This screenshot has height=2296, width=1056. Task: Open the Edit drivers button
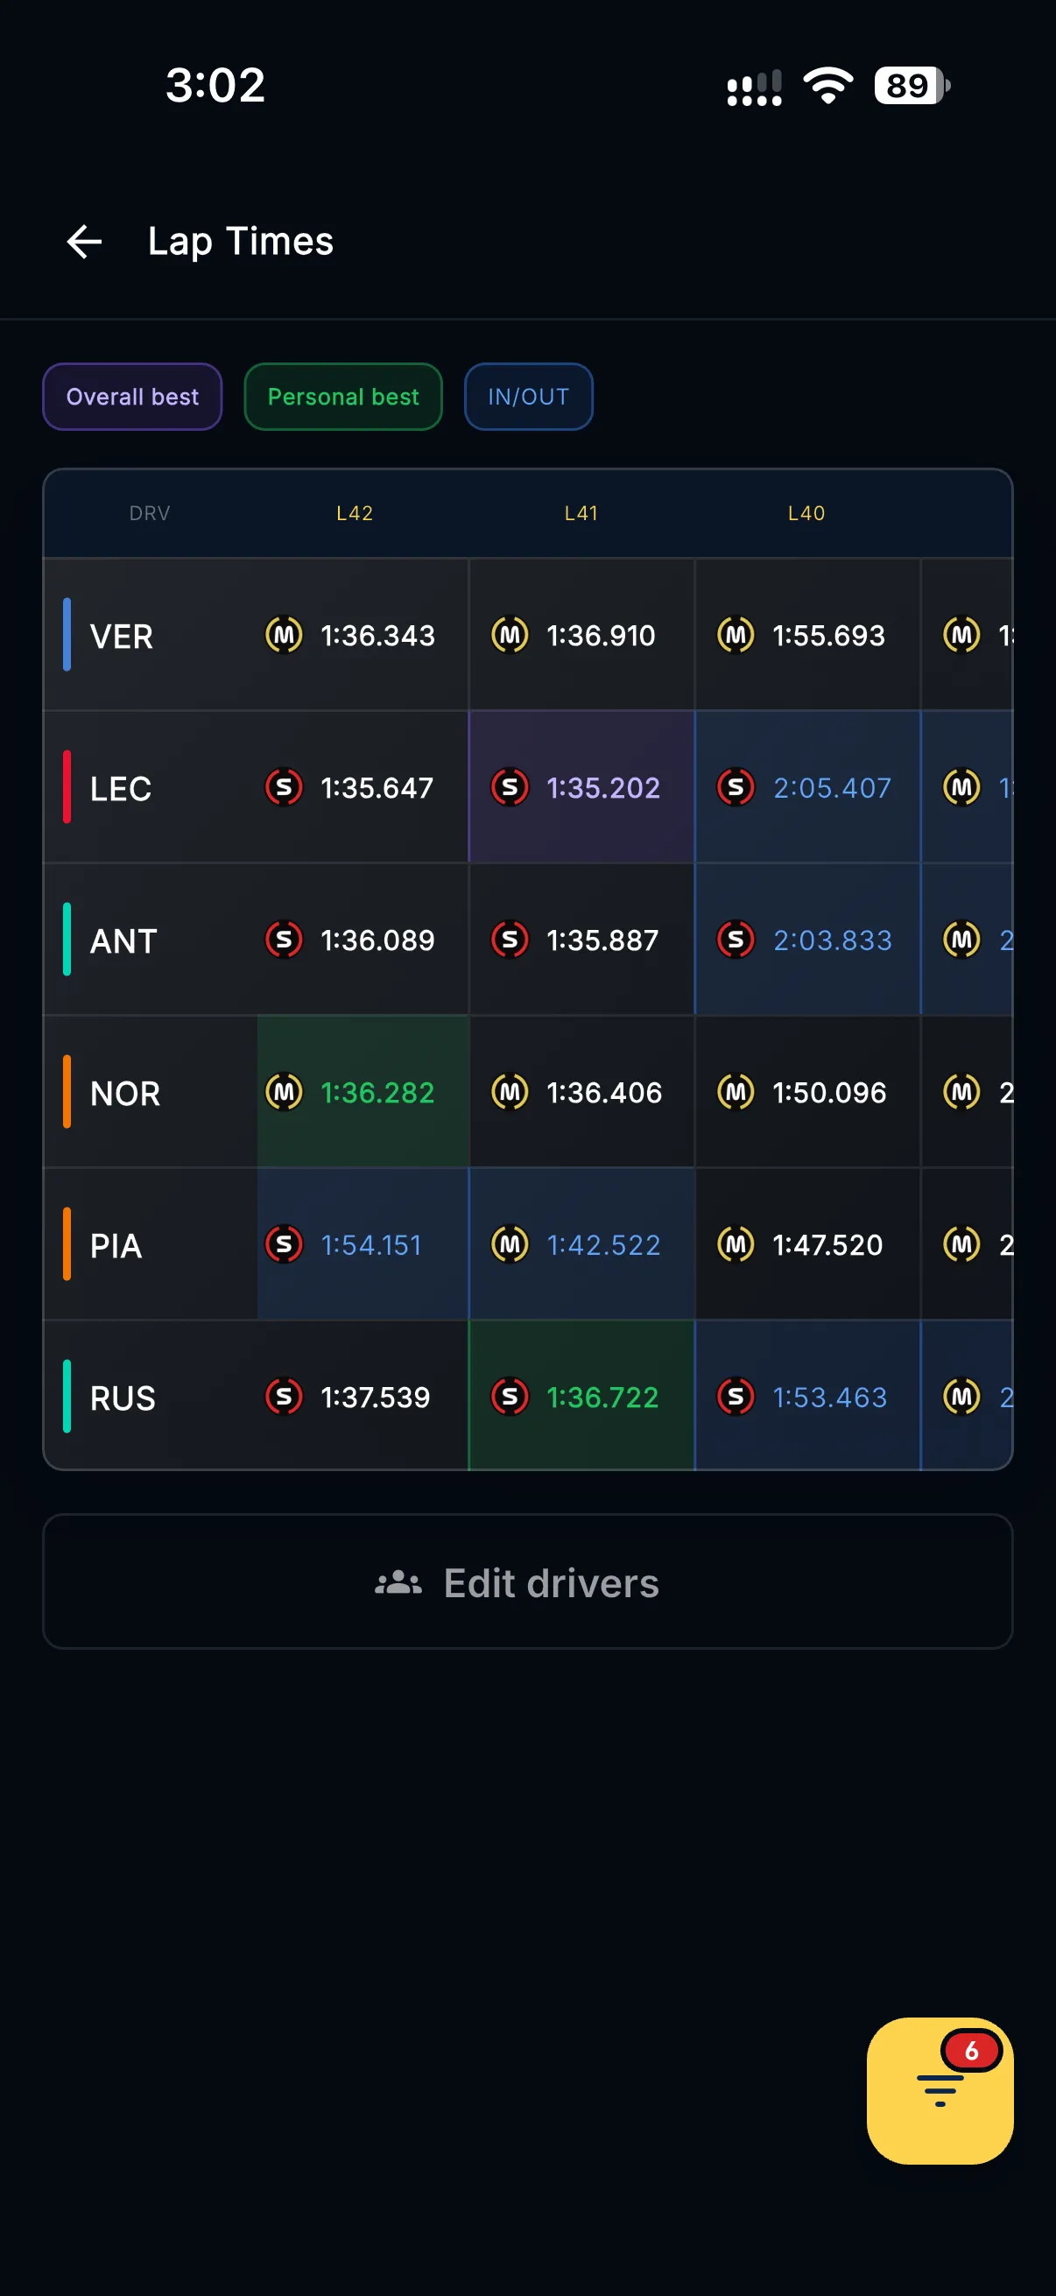point(527,1582)
